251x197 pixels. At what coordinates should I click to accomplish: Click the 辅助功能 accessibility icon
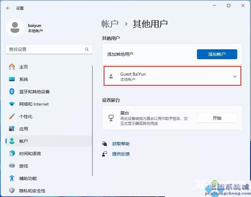click(12, 178)
